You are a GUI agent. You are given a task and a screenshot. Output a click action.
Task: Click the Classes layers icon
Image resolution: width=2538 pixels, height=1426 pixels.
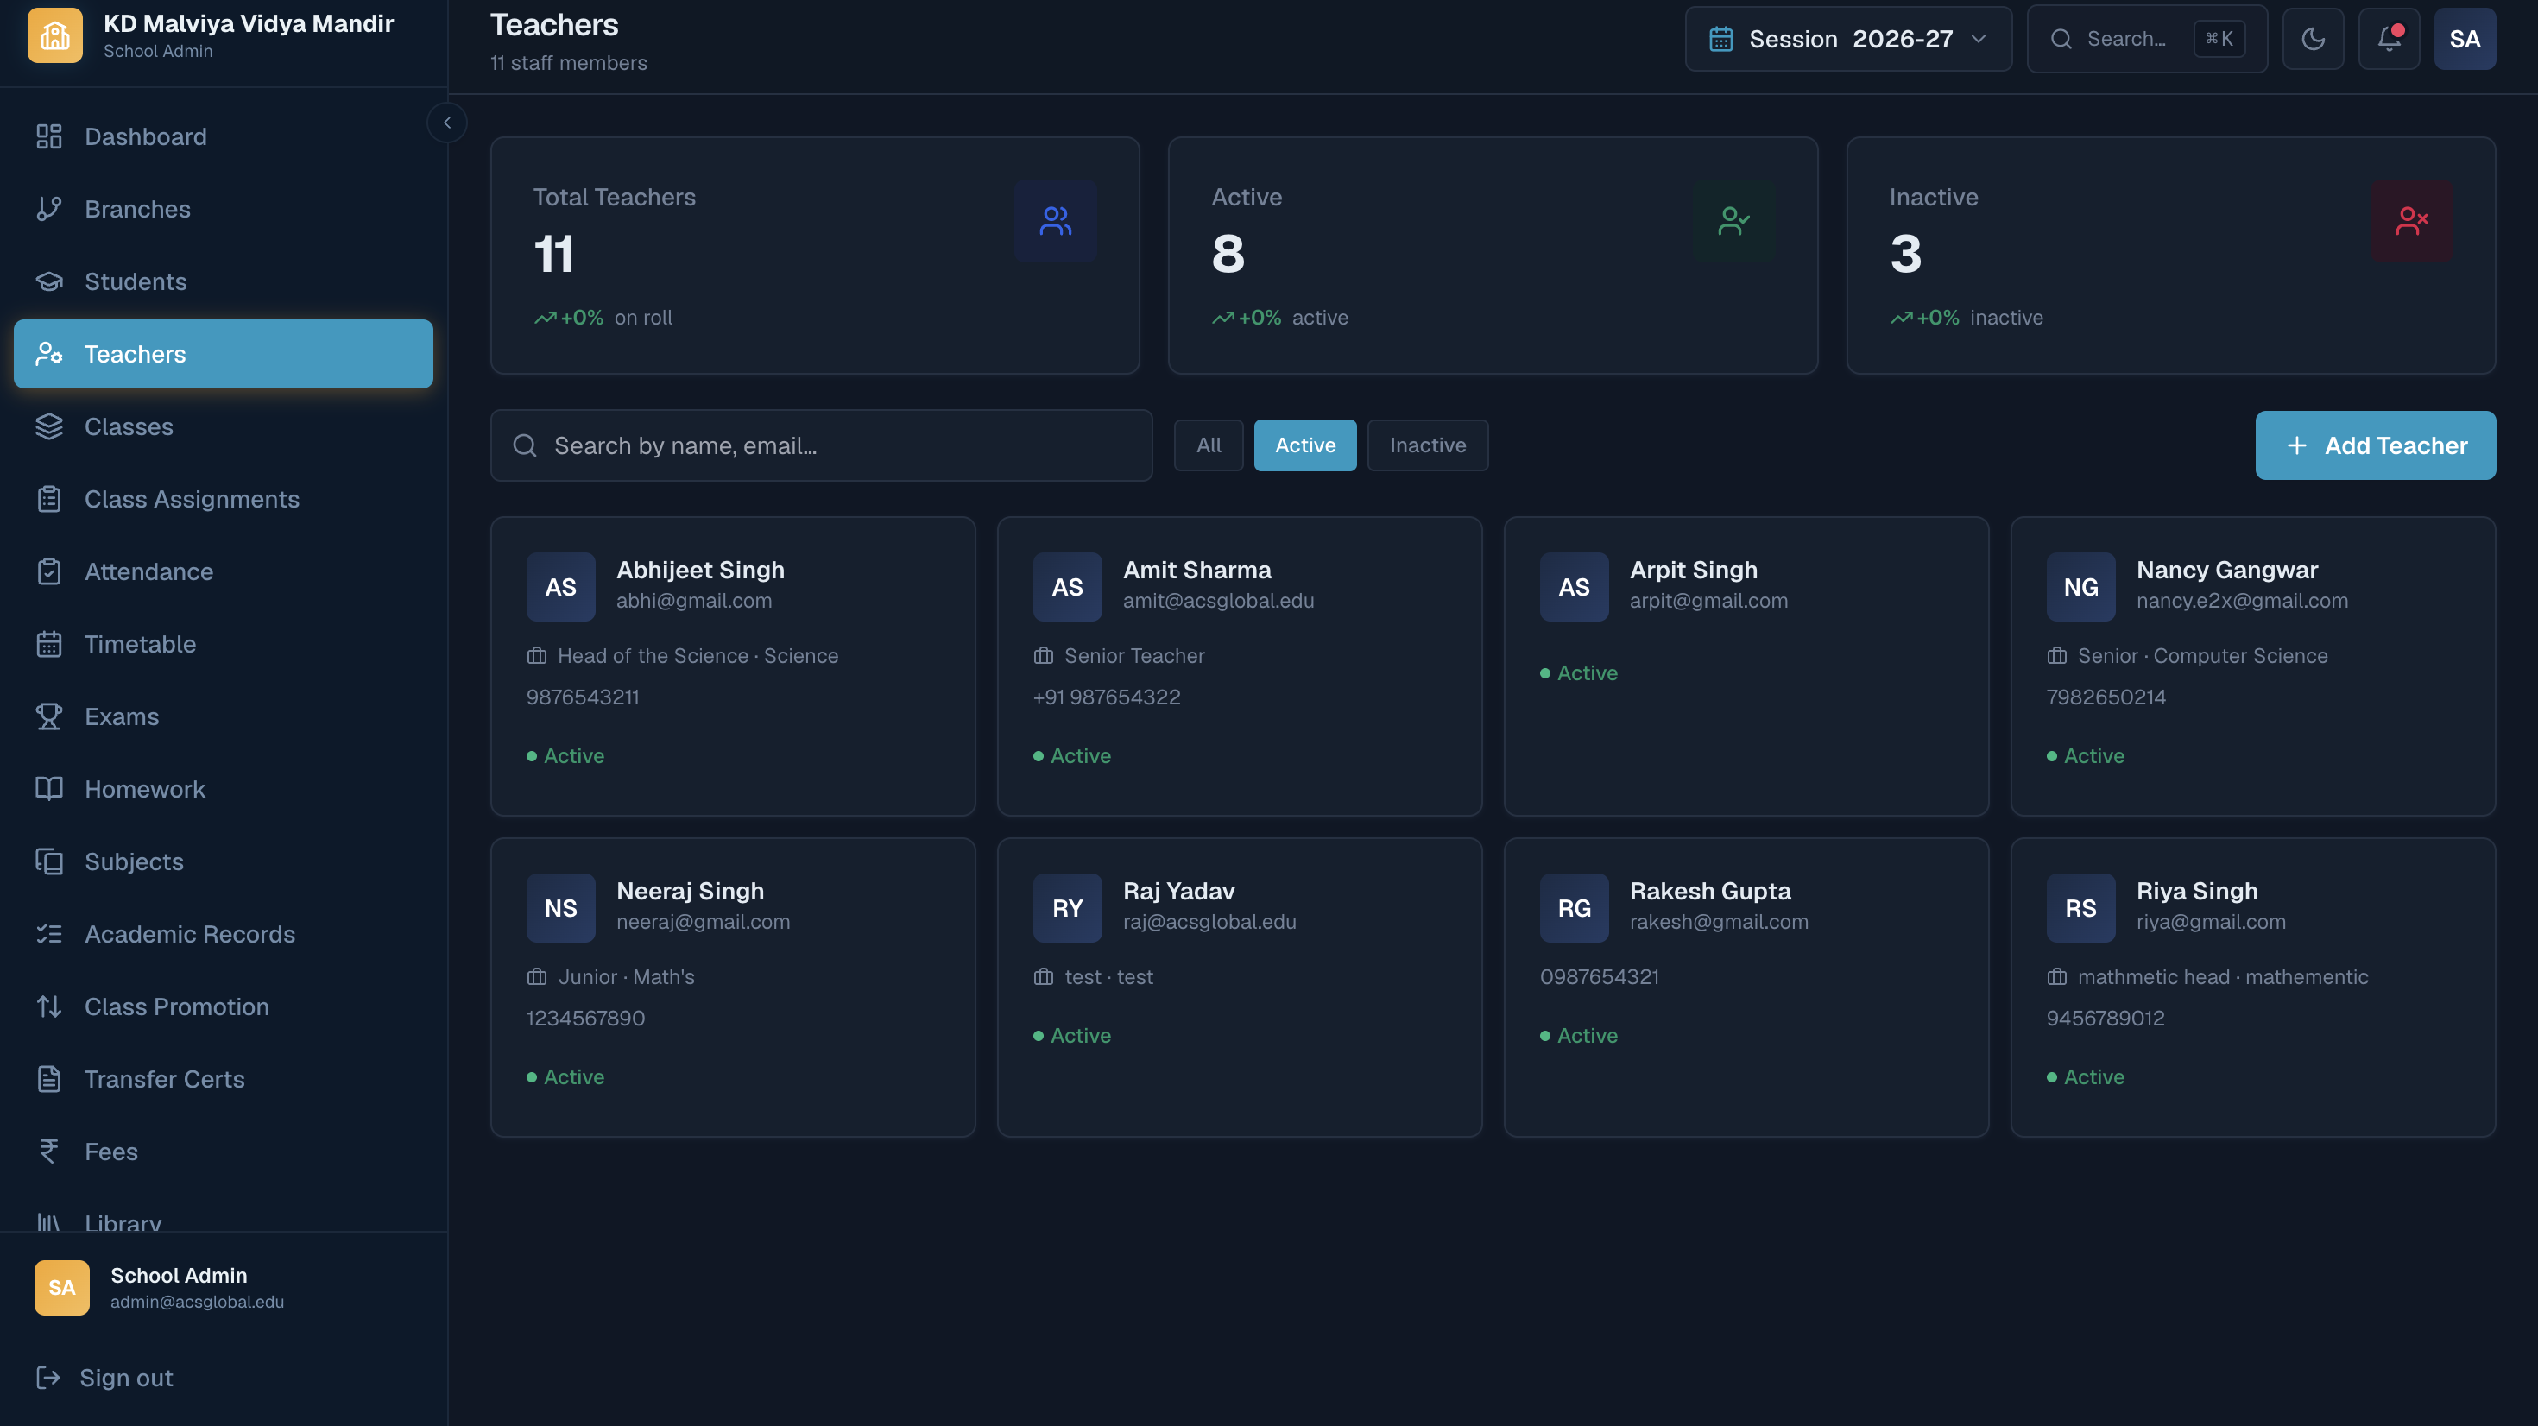[x=49, y=426]
